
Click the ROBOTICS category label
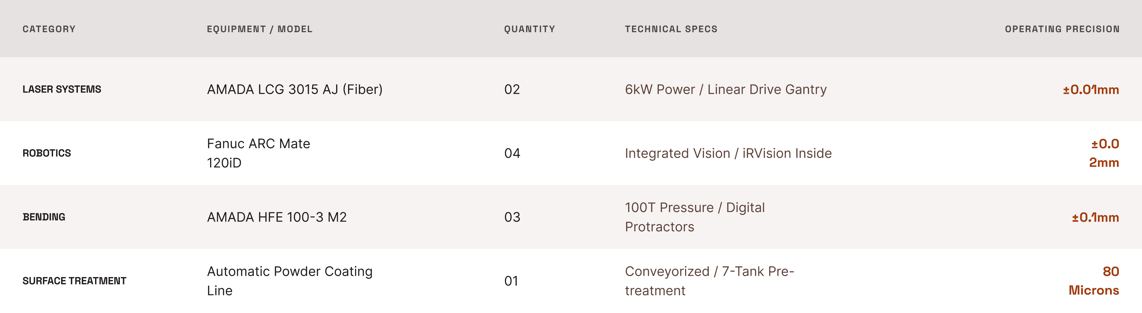(47, 153)
